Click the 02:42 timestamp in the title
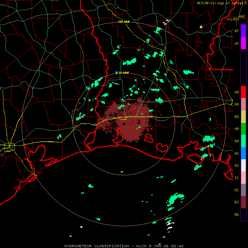Viewport: 248px width, 248px height. (177, 246)
